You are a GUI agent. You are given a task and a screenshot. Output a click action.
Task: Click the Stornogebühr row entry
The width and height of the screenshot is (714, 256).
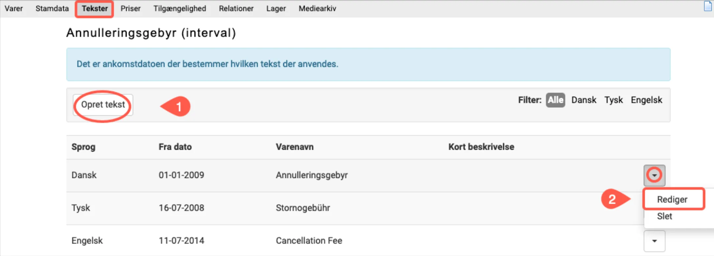pyautogui.click(x=303, y=208)
